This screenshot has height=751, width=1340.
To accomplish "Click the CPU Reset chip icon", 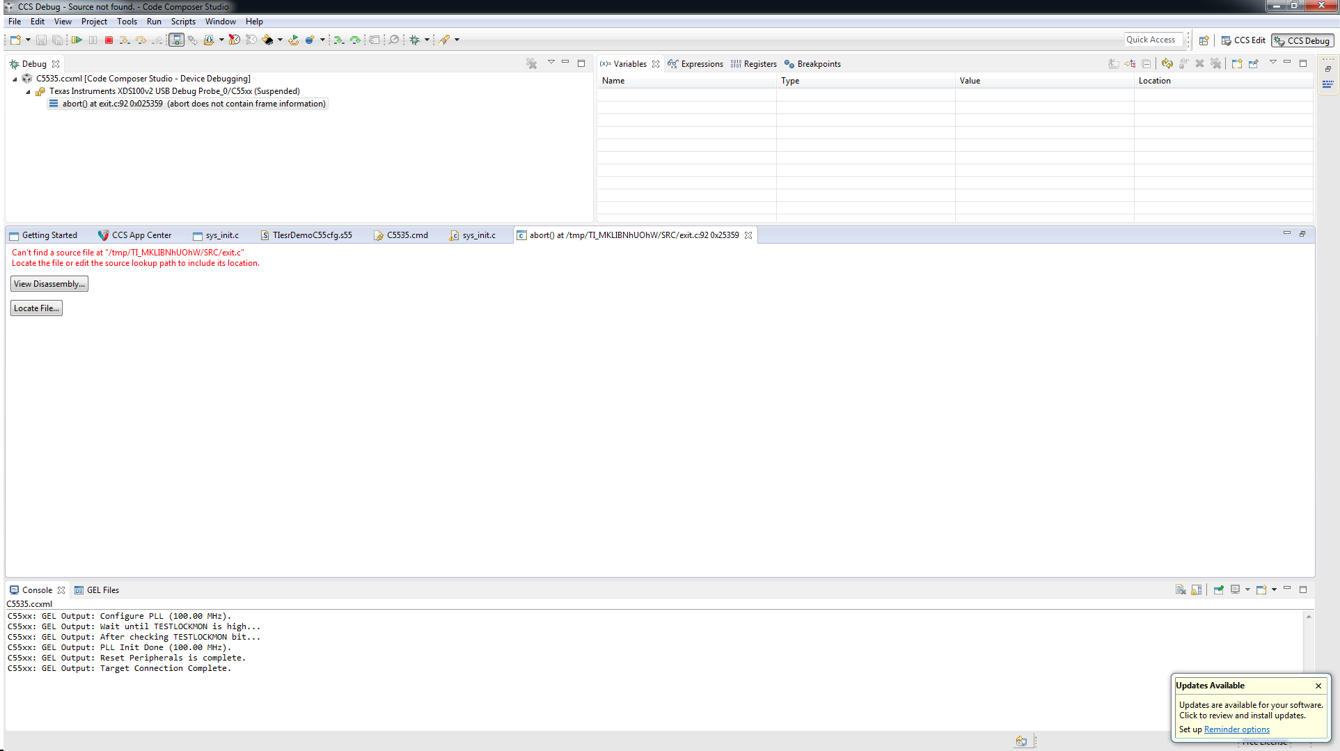I will coord(268,40).
